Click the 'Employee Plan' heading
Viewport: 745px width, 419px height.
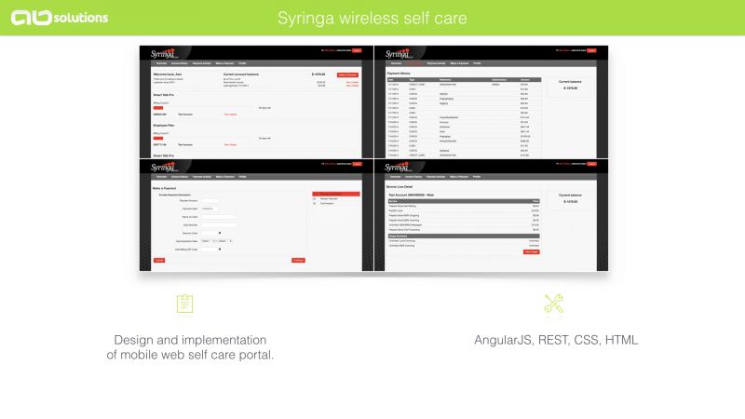[164, 126]
